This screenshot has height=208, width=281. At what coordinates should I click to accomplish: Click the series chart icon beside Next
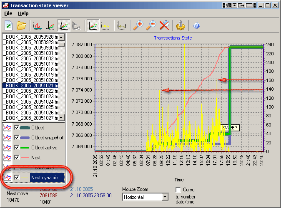click(8, 158)
